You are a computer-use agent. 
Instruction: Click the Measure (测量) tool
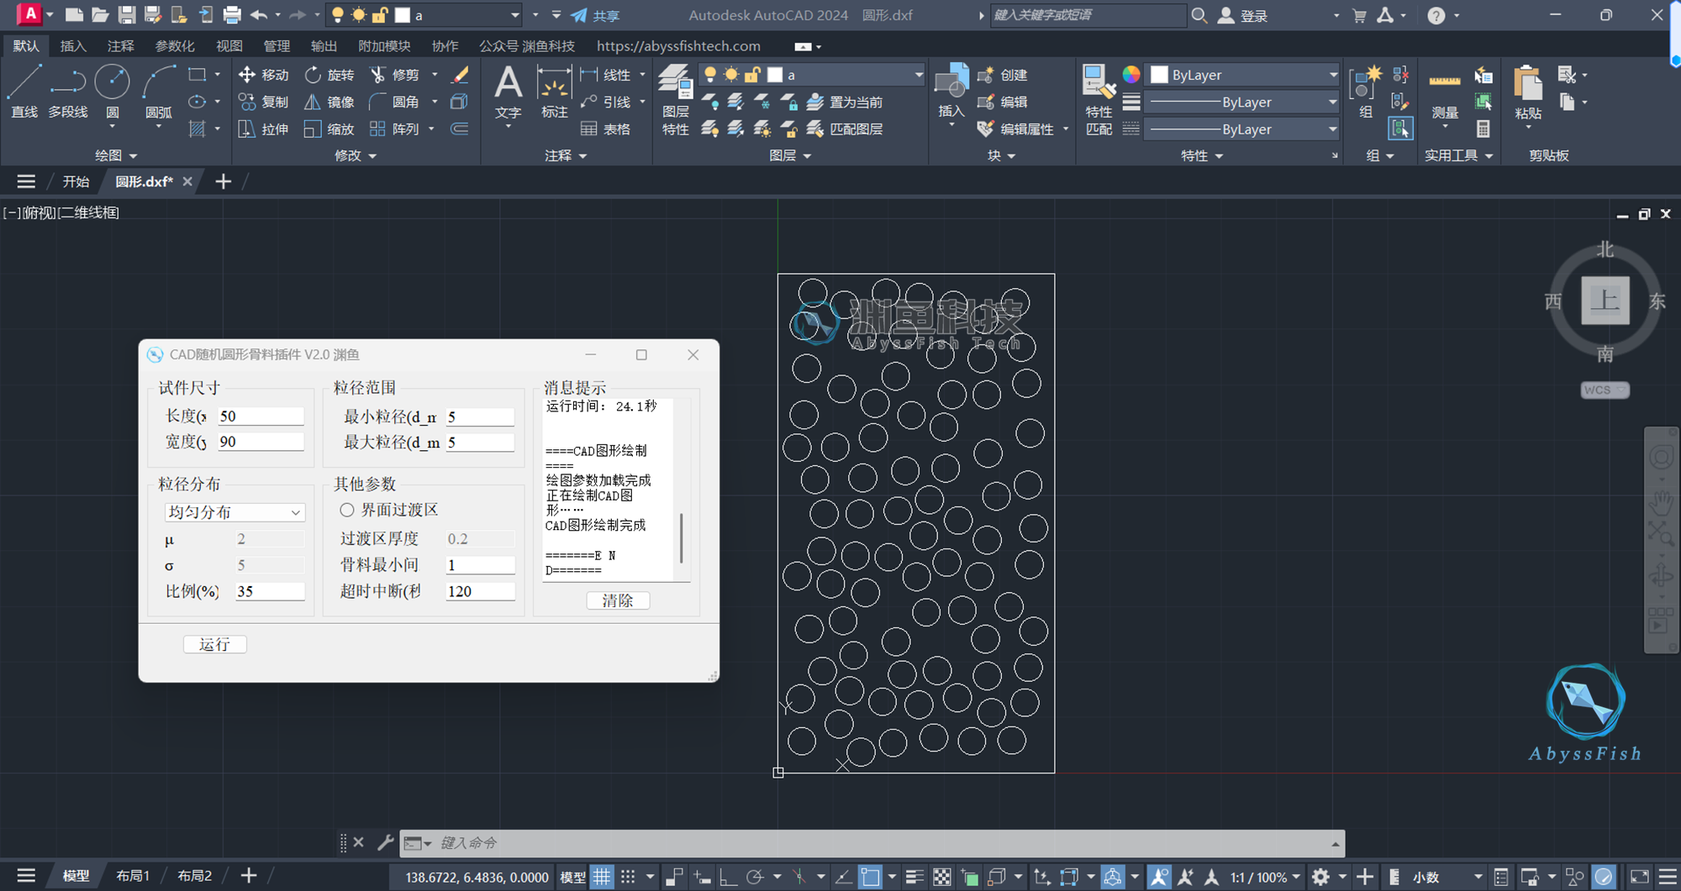tap(1445, 93)
